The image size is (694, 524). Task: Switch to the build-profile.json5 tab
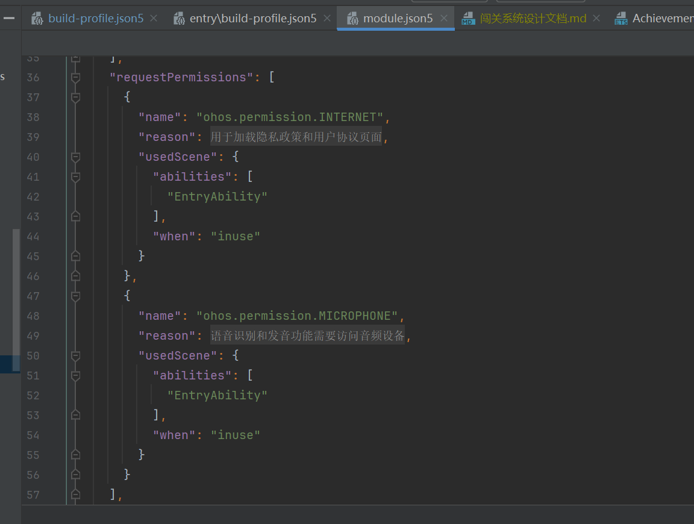96,18
